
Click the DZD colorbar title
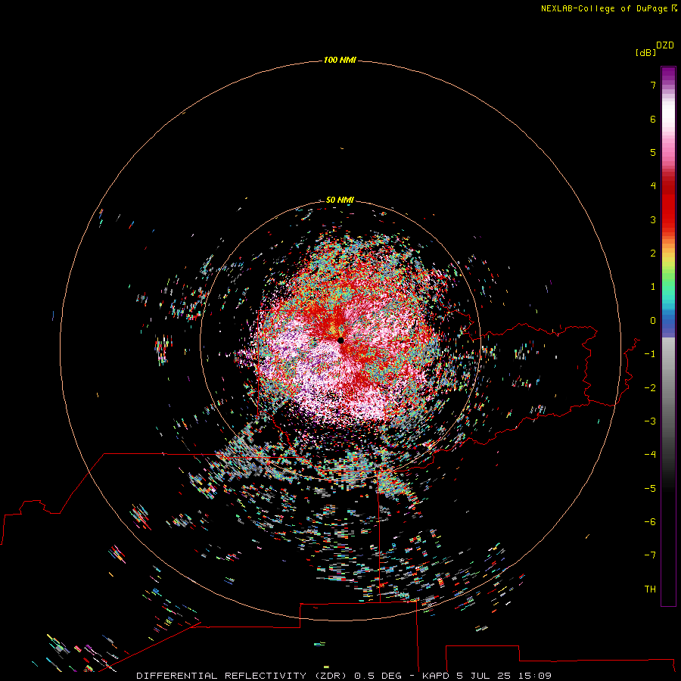(x=665, y=45)
